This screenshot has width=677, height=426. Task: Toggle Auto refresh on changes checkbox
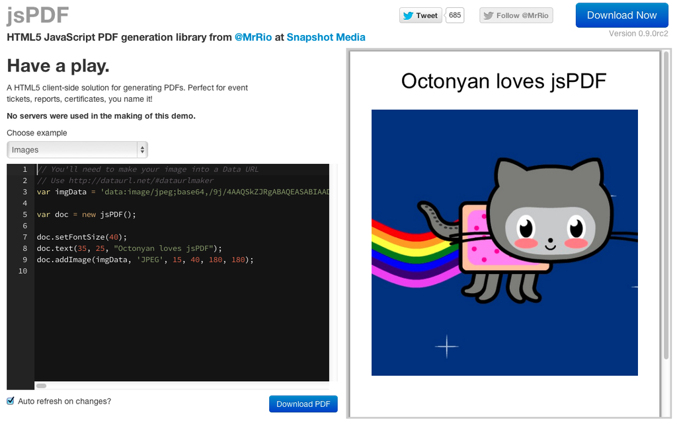point(11,401)
